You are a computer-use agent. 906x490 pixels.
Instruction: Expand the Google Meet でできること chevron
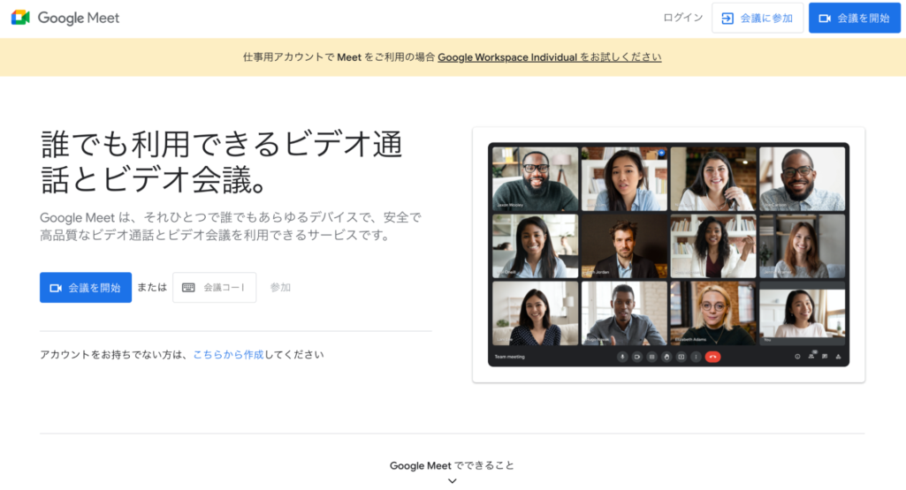tap(453, 481)
